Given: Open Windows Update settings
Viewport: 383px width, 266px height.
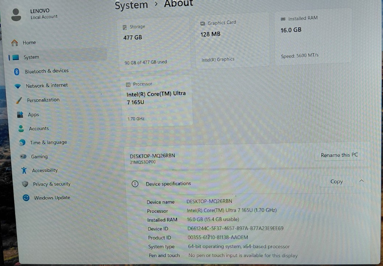Looking at the screenshot, I should click(x=52, y=198).
